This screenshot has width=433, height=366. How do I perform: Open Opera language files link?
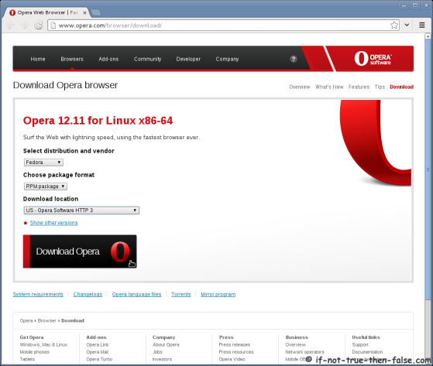pyautogui.click(x=136, y=294)
